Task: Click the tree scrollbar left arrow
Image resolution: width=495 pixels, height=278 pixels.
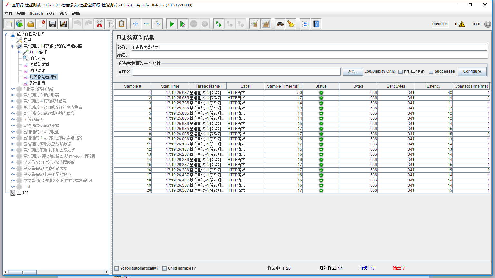Action: click(5, 272)
